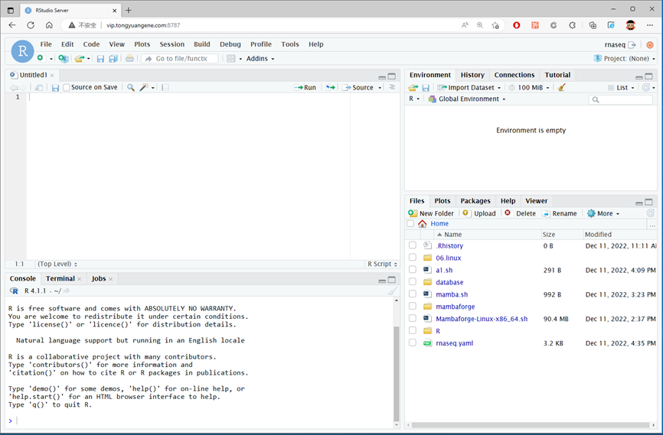Click New Folder in Files pane

coord(431,213)
